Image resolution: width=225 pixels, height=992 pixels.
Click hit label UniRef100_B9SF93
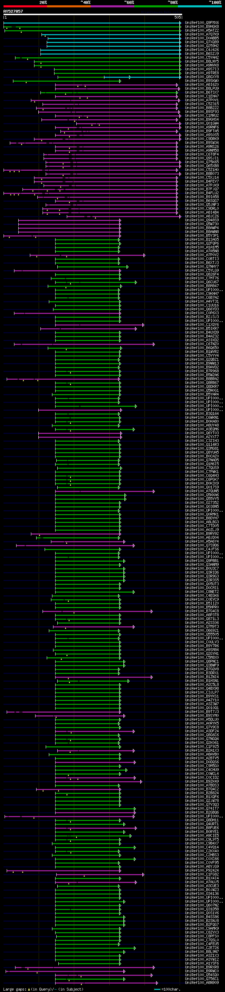coord(202,112)
